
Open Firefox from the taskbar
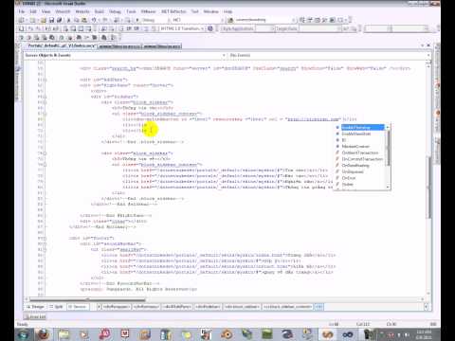pyautogui.click(x=44, y=334)
